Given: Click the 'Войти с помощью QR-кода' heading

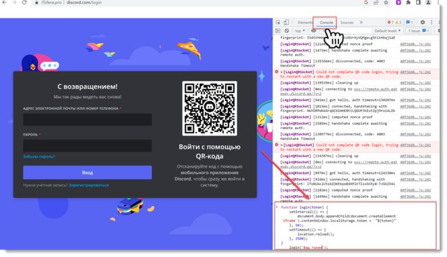Looking at the screenshot, I should pos(210,151).
